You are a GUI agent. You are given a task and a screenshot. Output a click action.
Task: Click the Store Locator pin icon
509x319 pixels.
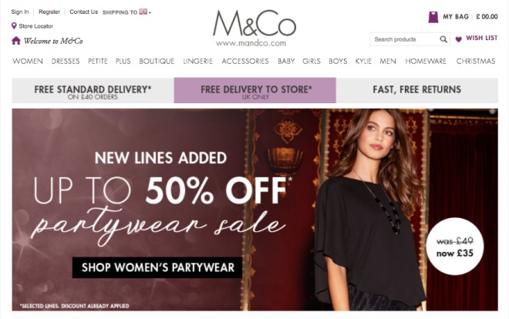pyautogui.click(x=14, y=26)
